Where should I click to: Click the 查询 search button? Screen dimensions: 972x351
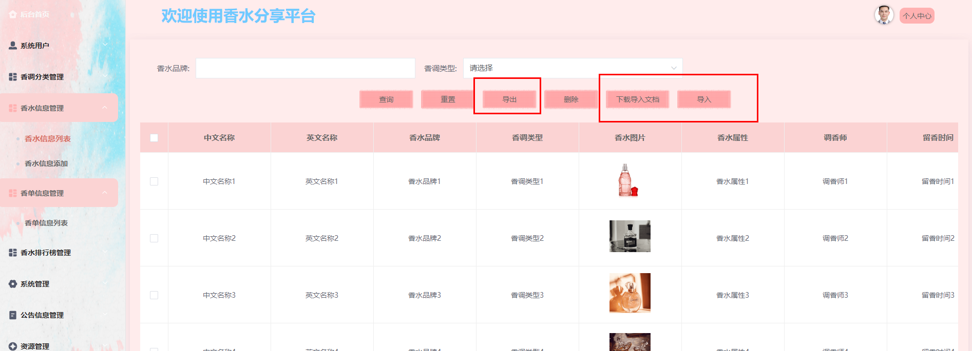pos(386,99)
